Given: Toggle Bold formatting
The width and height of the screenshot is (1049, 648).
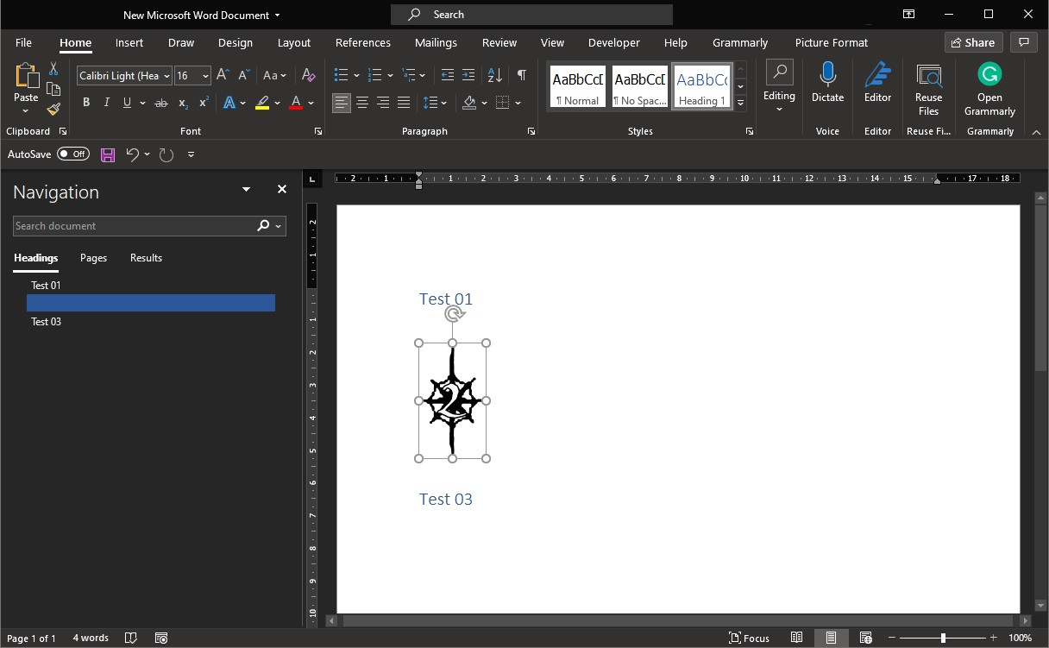Looking at the screenshot, I should pos(85,103).
